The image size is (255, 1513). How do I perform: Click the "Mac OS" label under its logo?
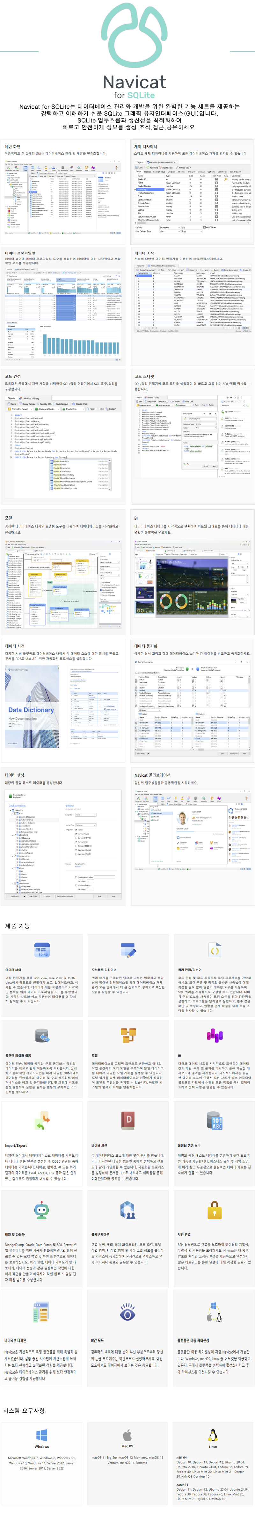coord(127,1446)
